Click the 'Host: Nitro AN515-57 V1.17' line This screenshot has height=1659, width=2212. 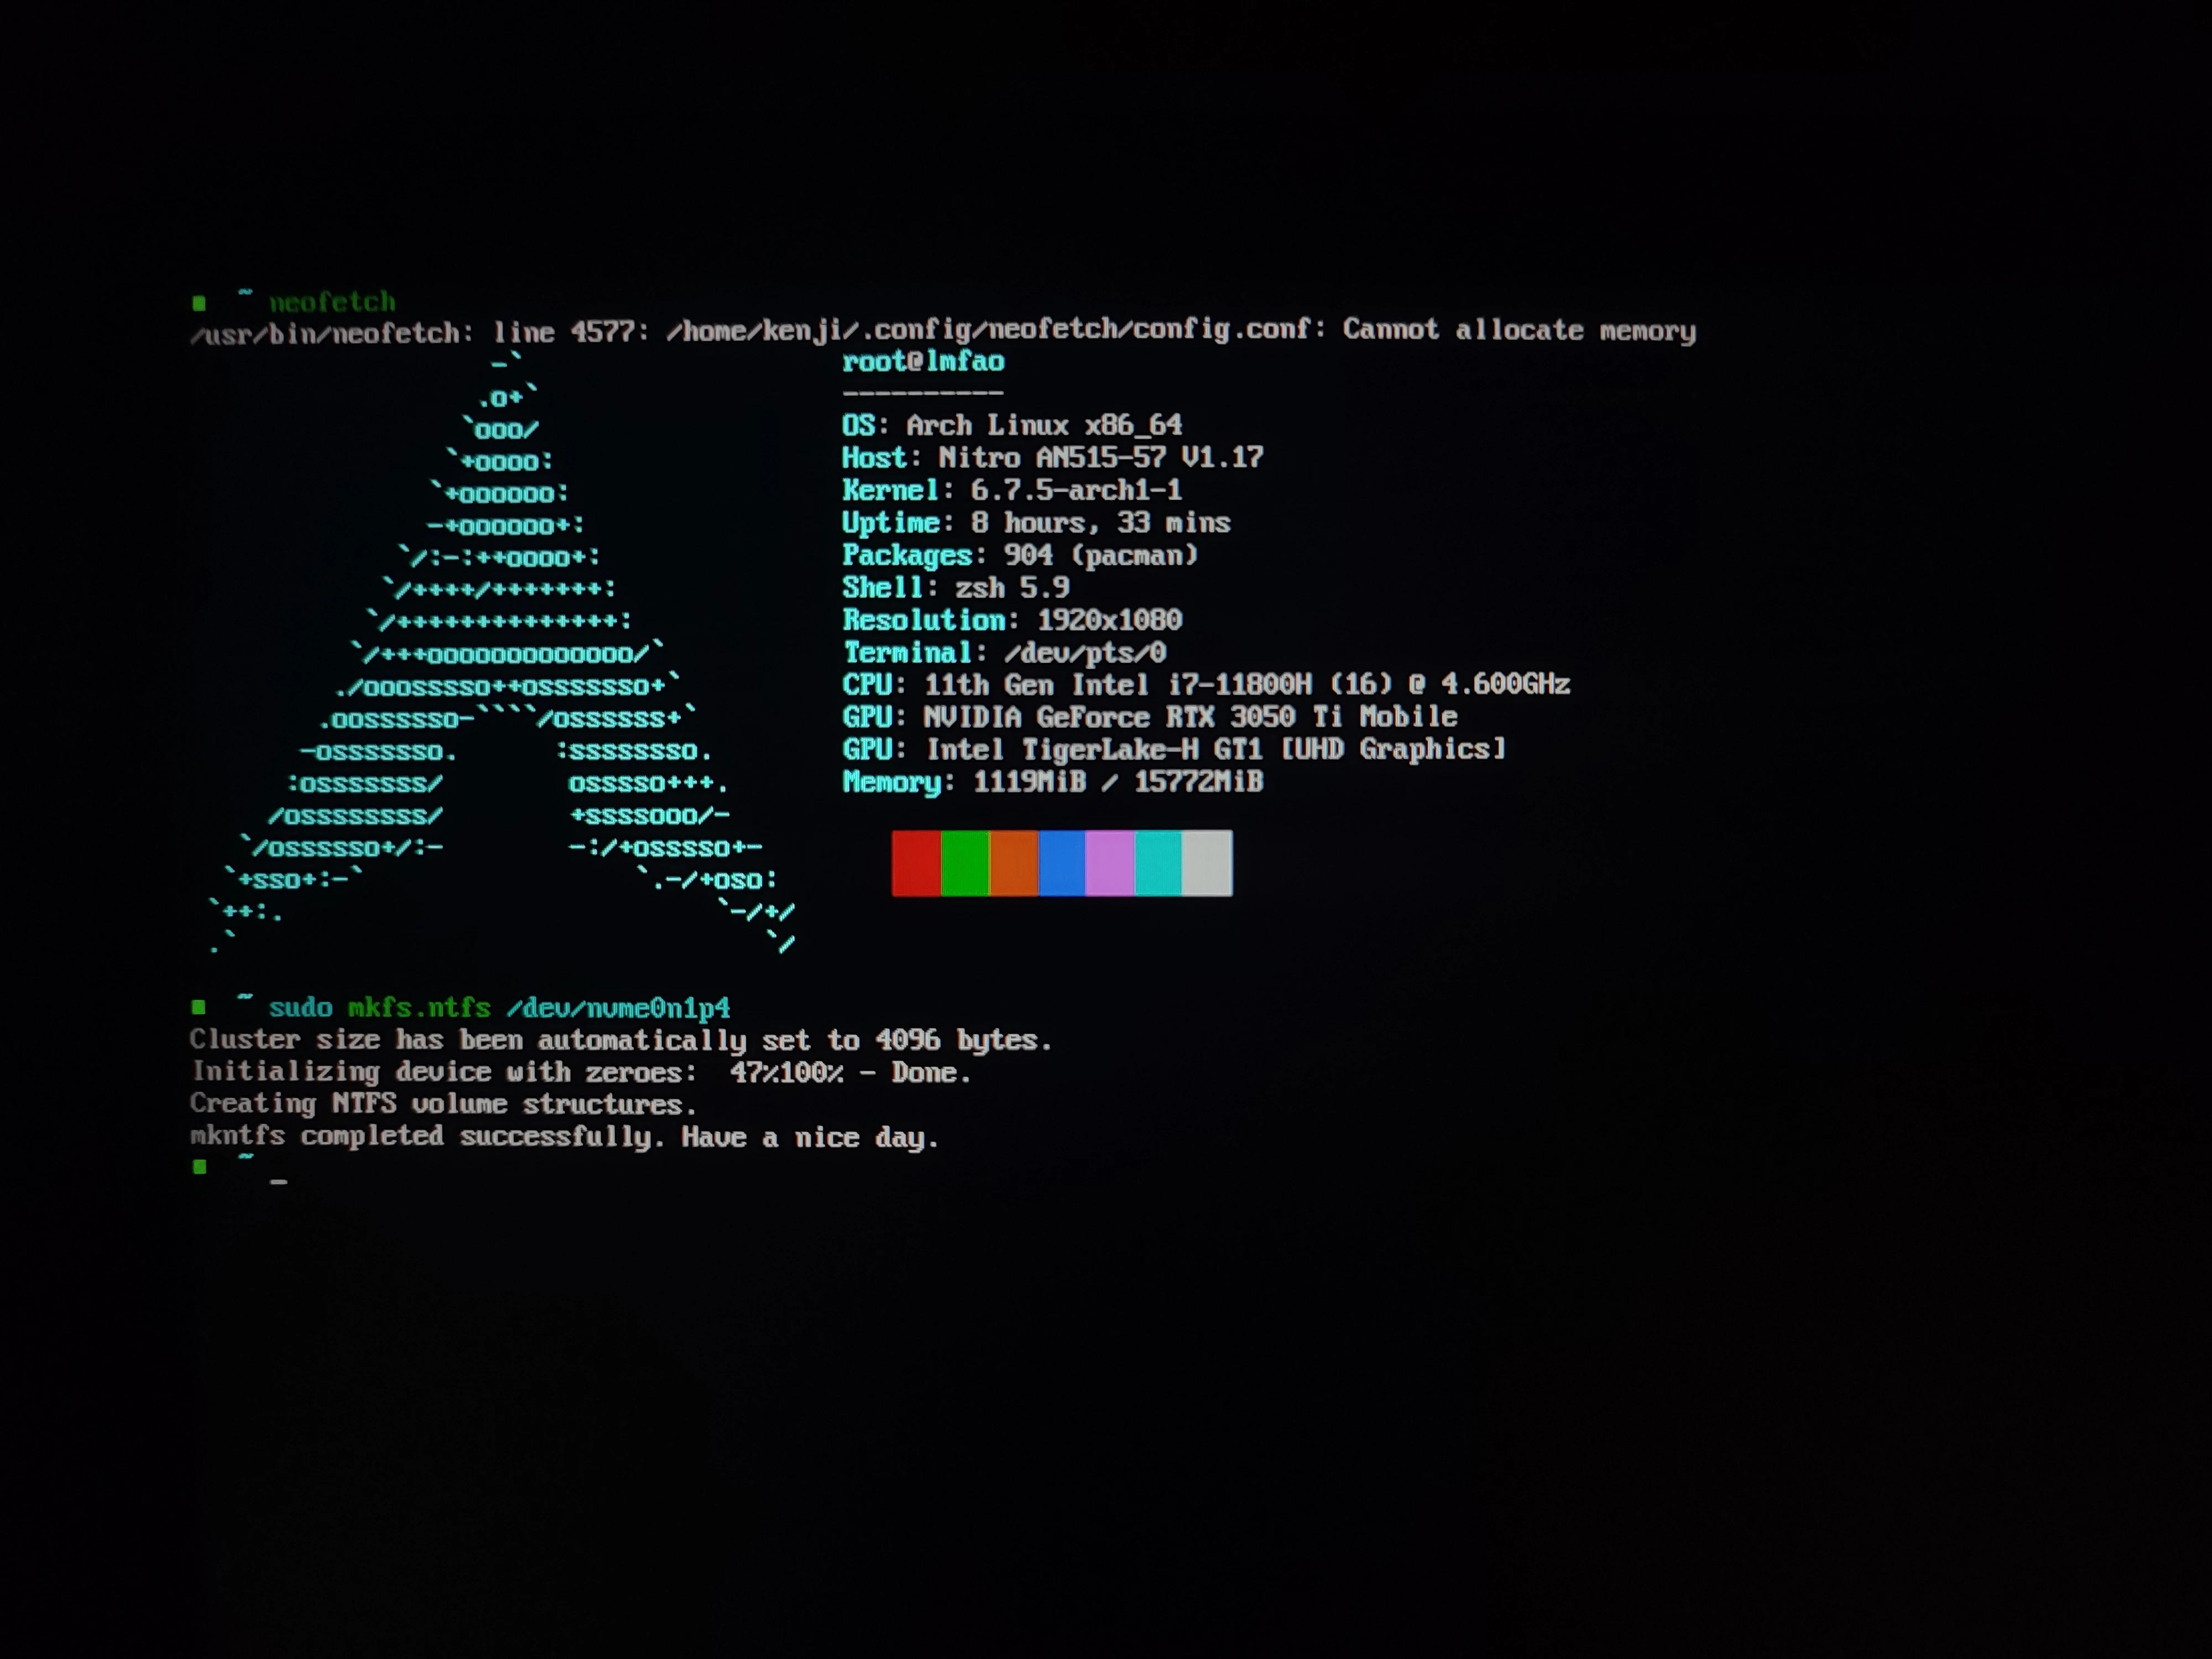[1053, 457]
